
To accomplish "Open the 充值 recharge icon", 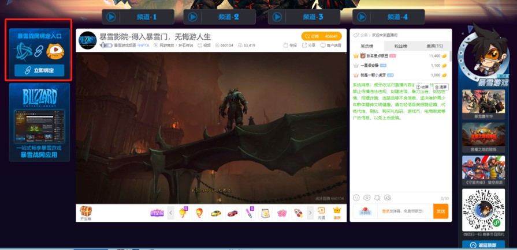I will [x=321, y=213].
